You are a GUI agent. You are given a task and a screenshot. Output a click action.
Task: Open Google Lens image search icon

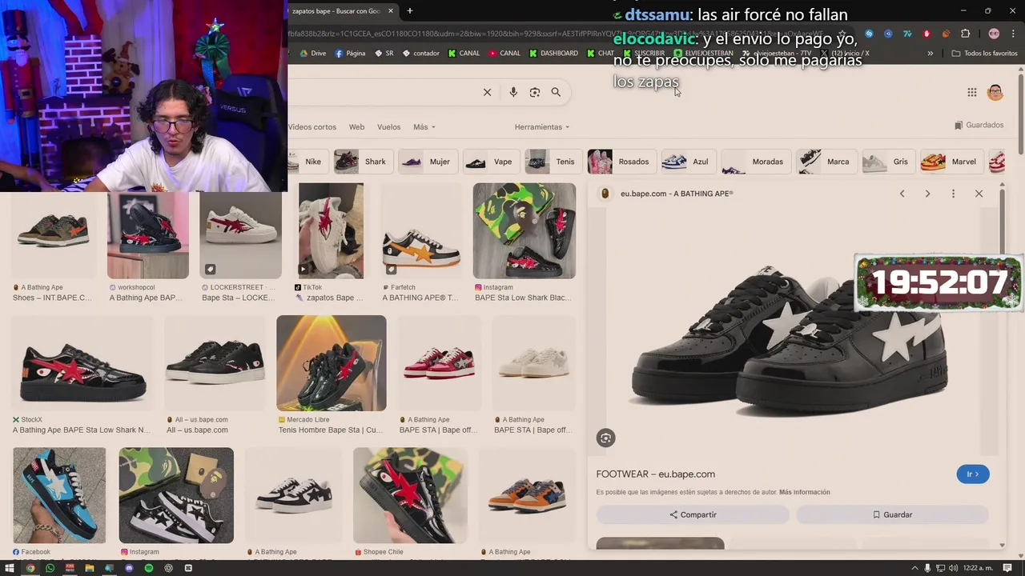(535, 92)
